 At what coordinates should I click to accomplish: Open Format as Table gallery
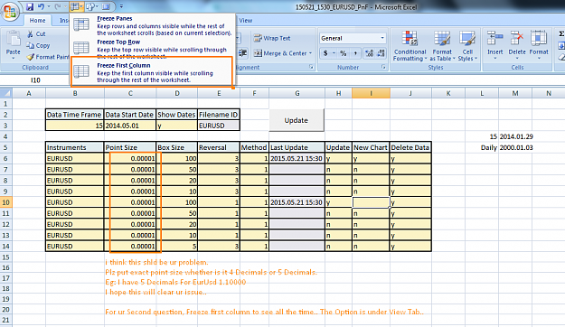(x=442, y=46)
